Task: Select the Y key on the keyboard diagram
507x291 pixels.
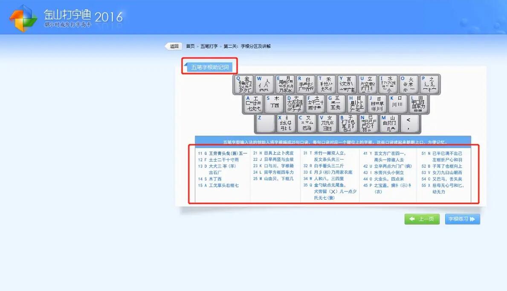Action: [347, 84]
